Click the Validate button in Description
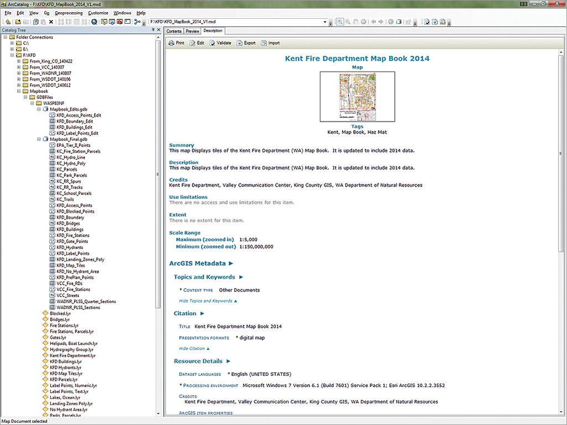Screen dimensions: 567x425 click(x=220, y=43)
